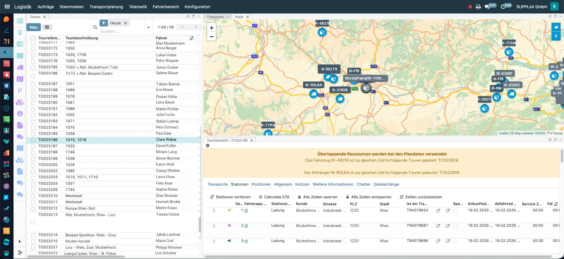The width and height of the screenshot is (564, 259).
Task: Zoom out on the map
Action: (211, 36)
